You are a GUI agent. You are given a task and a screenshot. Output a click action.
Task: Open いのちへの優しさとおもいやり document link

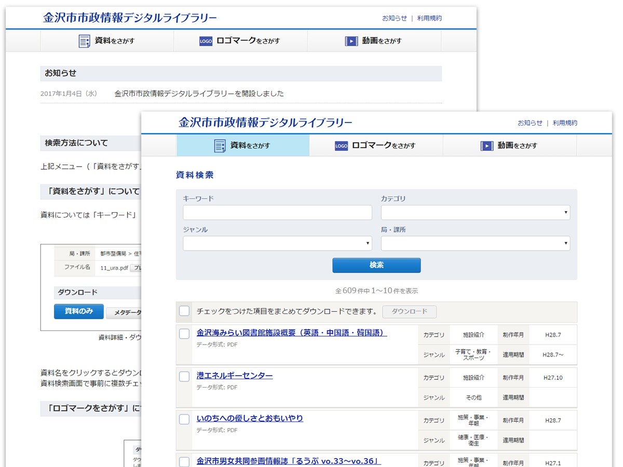(250, 418)
